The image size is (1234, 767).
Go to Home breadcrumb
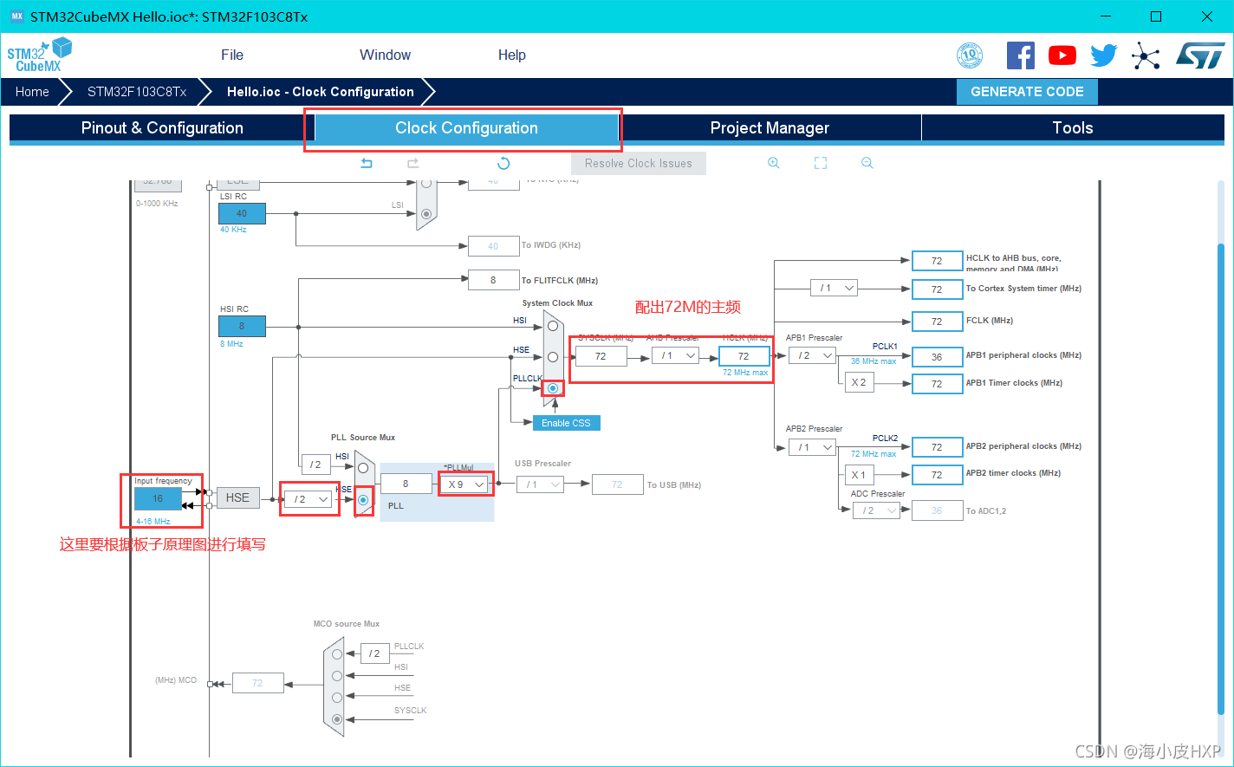(x=32, y=92)
